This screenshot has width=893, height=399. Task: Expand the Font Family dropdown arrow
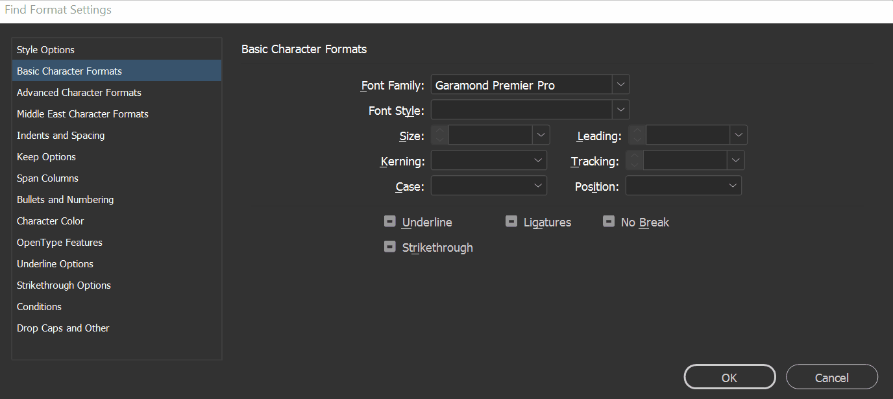pyautogui.click(x=621, y=84)
